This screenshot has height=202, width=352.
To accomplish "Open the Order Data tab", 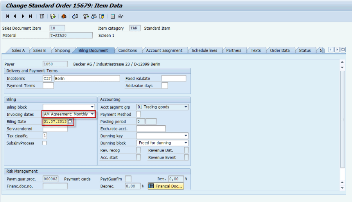I will point(280,50).
